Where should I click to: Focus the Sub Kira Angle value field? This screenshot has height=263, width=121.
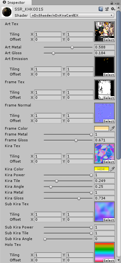click(104, 239)
